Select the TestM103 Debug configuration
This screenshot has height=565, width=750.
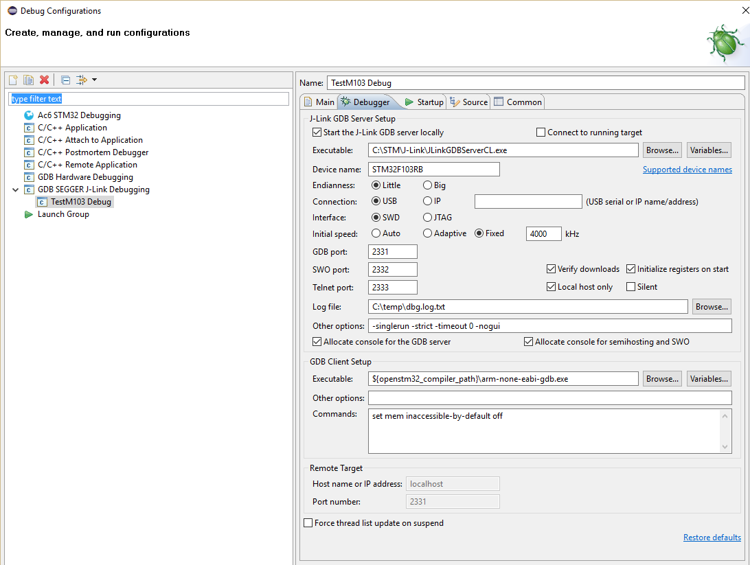pyautogui.click(x=81, y=202)
